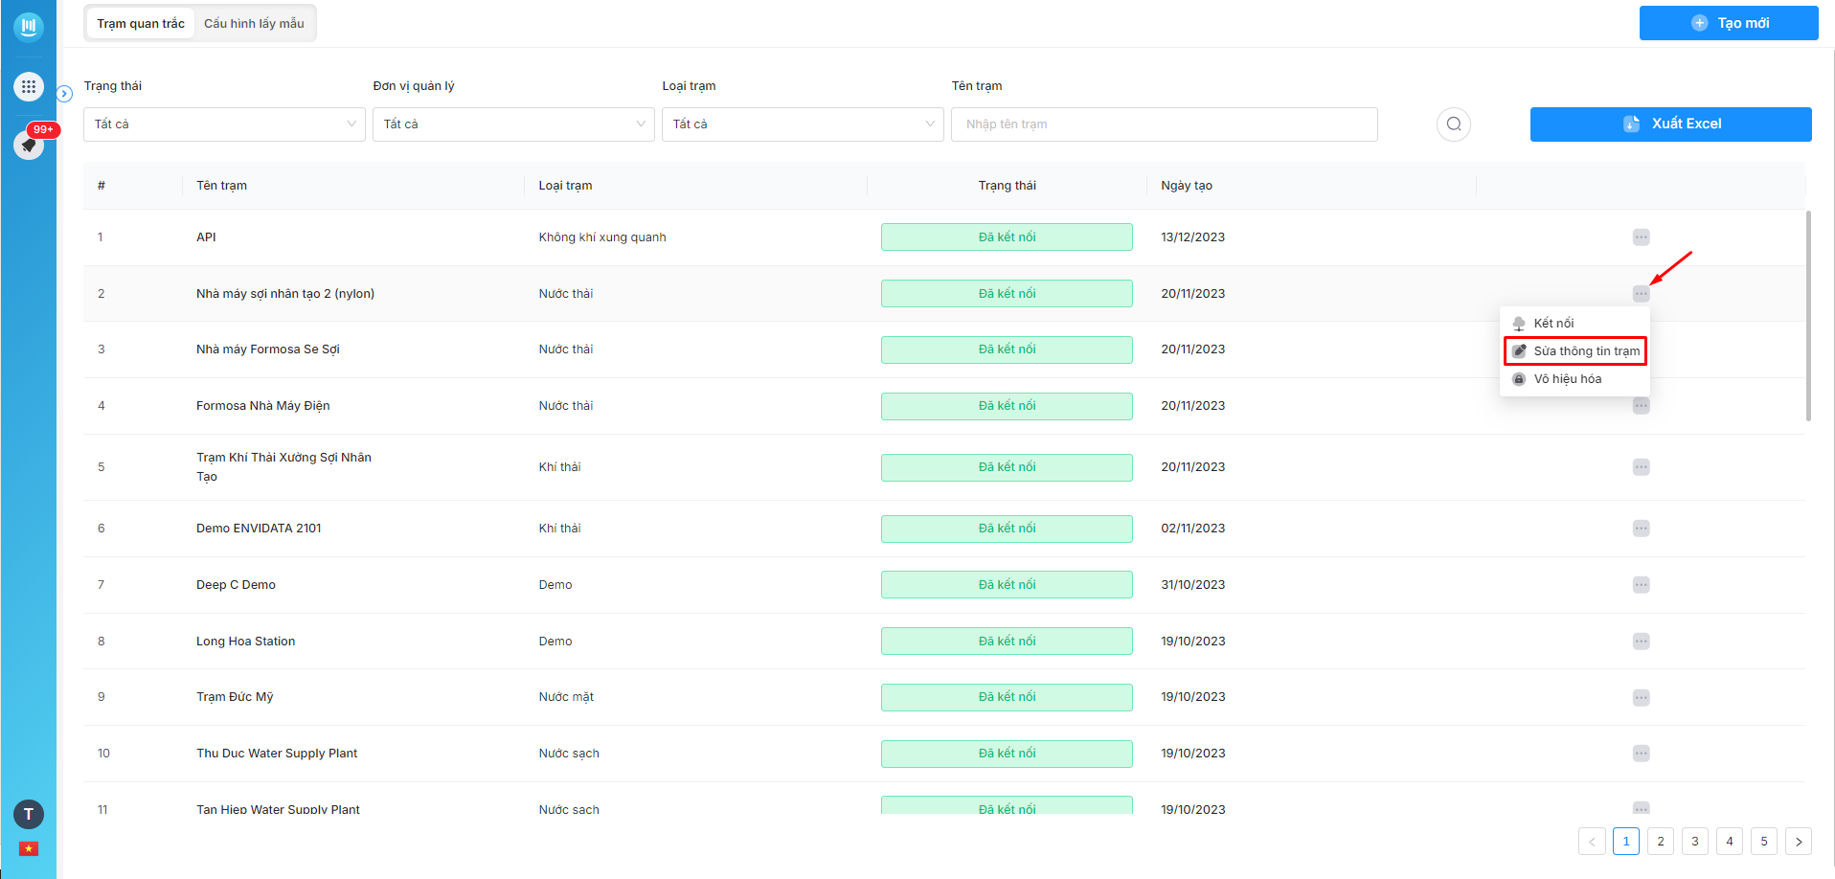Open more options for Thu Duc Water Supply Plant
The height and width of the screenshot is (879, 1835).
tap(1642, 754)
